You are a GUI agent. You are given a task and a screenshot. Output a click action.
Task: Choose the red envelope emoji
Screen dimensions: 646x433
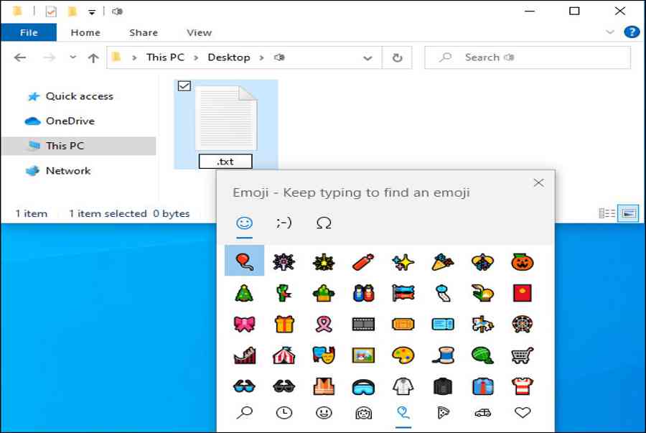pyautogui.click(x=523, y=294)
